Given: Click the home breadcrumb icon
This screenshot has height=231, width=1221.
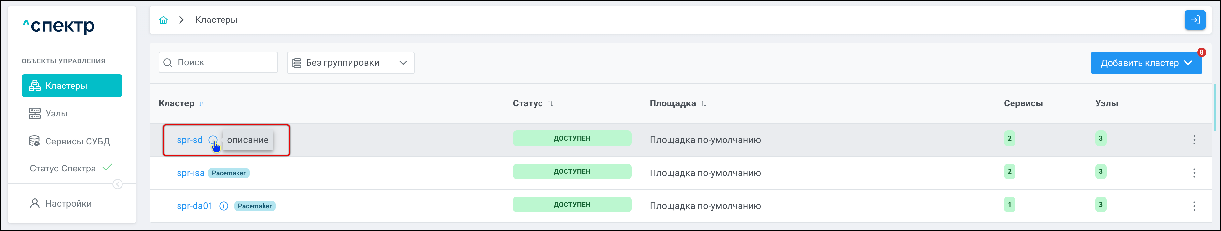Looking at the screenshot, I should click(163, 20).
